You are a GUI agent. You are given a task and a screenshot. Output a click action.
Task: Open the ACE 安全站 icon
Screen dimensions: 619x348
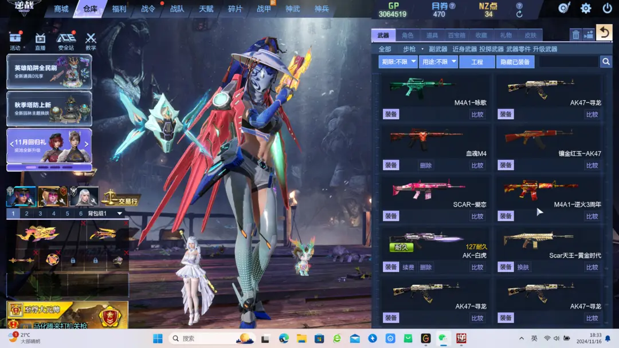(x=66, y=41)
